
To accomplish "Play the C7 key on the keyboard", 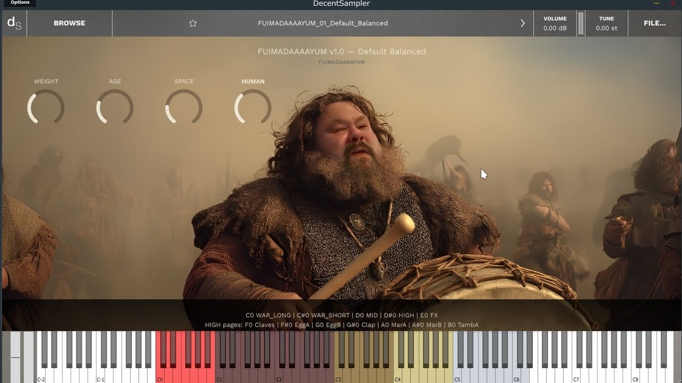I will (x=577, y=376).
